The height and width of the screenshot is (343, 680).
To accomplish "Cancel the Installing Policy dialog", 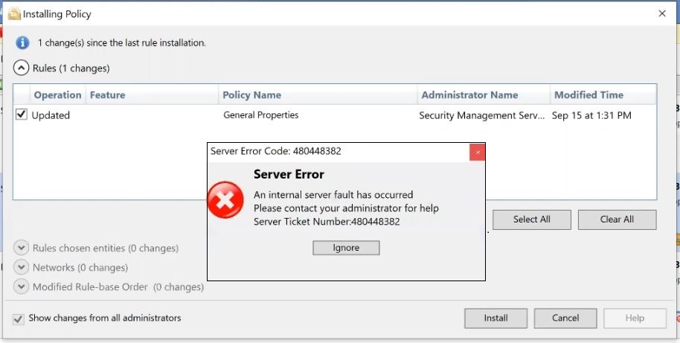I will 565,318.
